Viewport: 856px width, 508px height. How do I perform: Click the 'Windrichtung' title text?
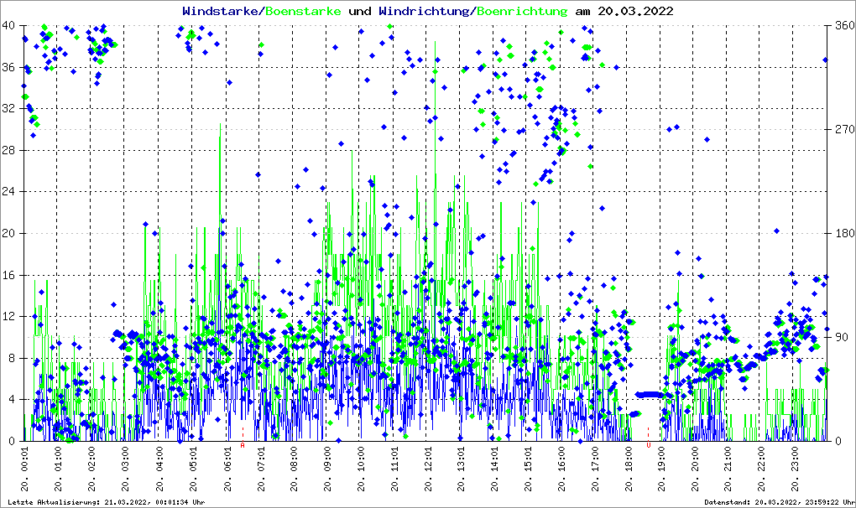[425, 11]
